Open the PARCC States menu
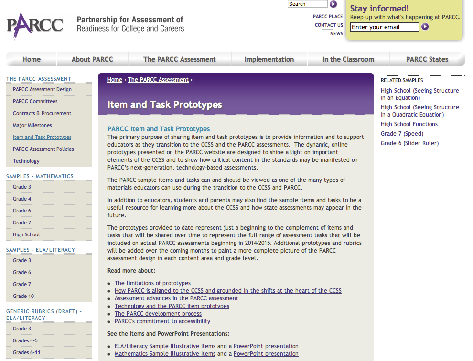The width and height of the screenshot is (473, 361). click(x=427, y=59)
